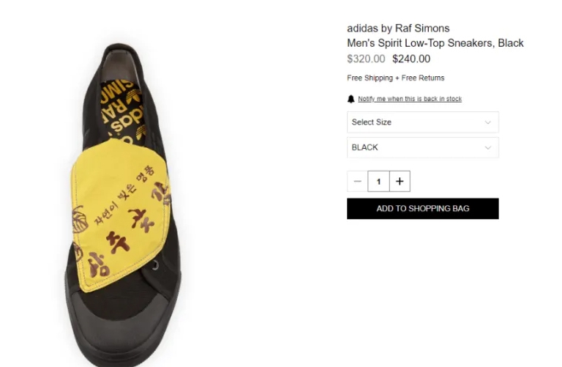Click the Select Size chevron arrow

click(488, 122)
